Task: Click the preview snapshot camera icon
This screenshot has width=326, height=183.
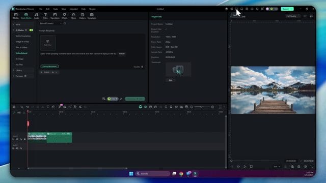Action: [x=299, y=167]
